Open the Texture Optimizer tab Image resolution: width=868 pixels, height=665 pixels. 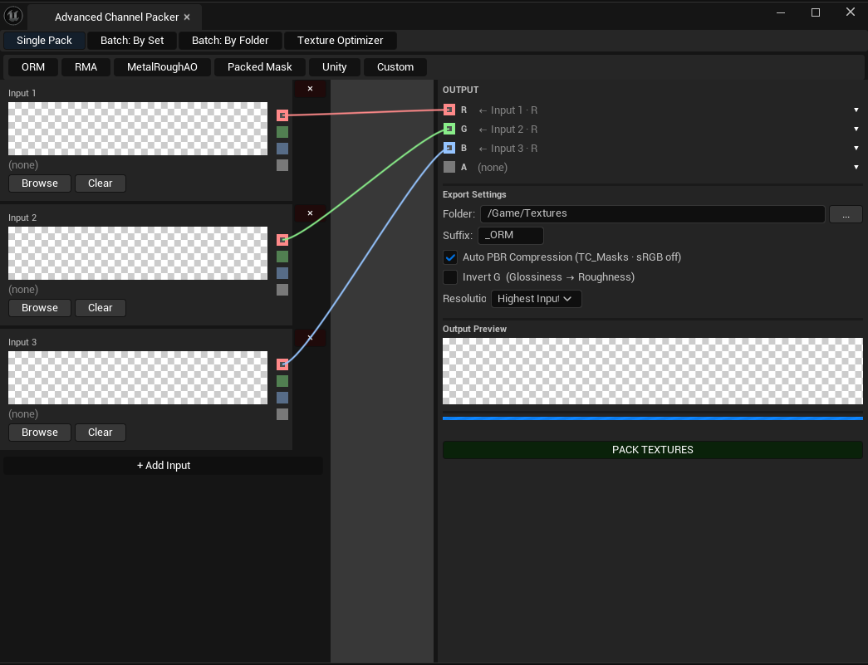tap(340, 41)
